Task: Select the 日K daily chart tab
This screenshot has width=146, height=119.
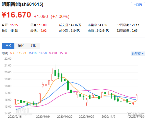Action: tap(8, 46)
